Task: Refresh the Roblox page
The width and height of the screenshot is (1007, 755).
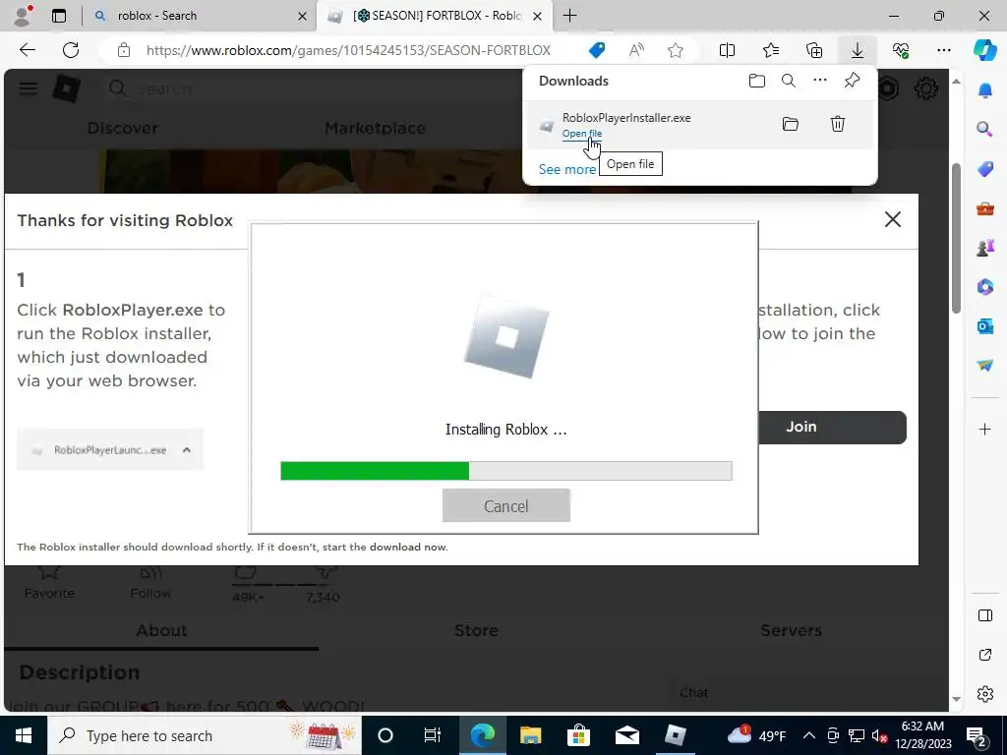Action: [71, 50]
